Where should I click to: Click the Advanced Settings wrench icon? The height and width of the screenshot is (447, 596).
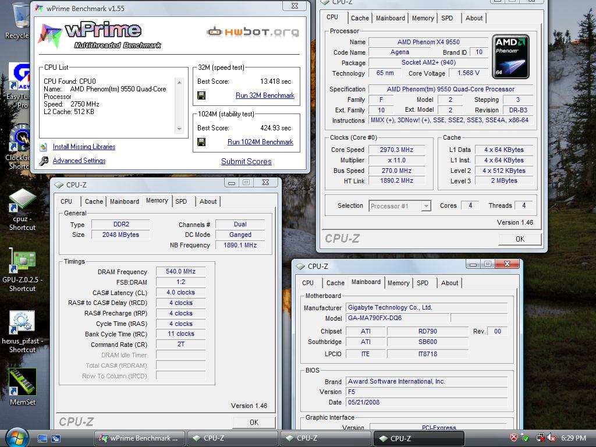pos(44,161)
